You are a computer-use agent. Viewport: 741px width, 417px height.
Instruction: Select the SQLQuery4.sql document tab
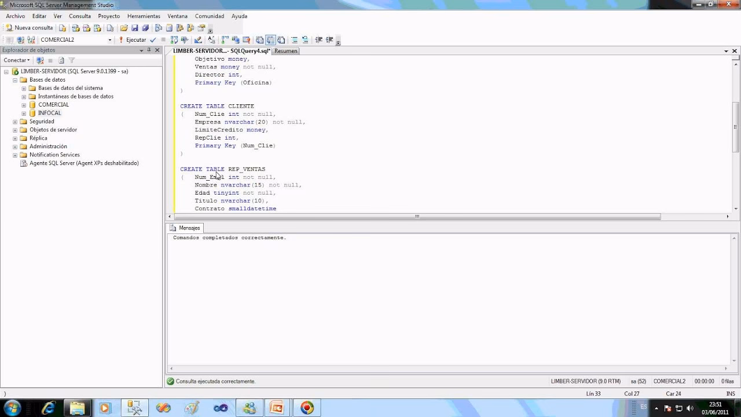point(222,51)
